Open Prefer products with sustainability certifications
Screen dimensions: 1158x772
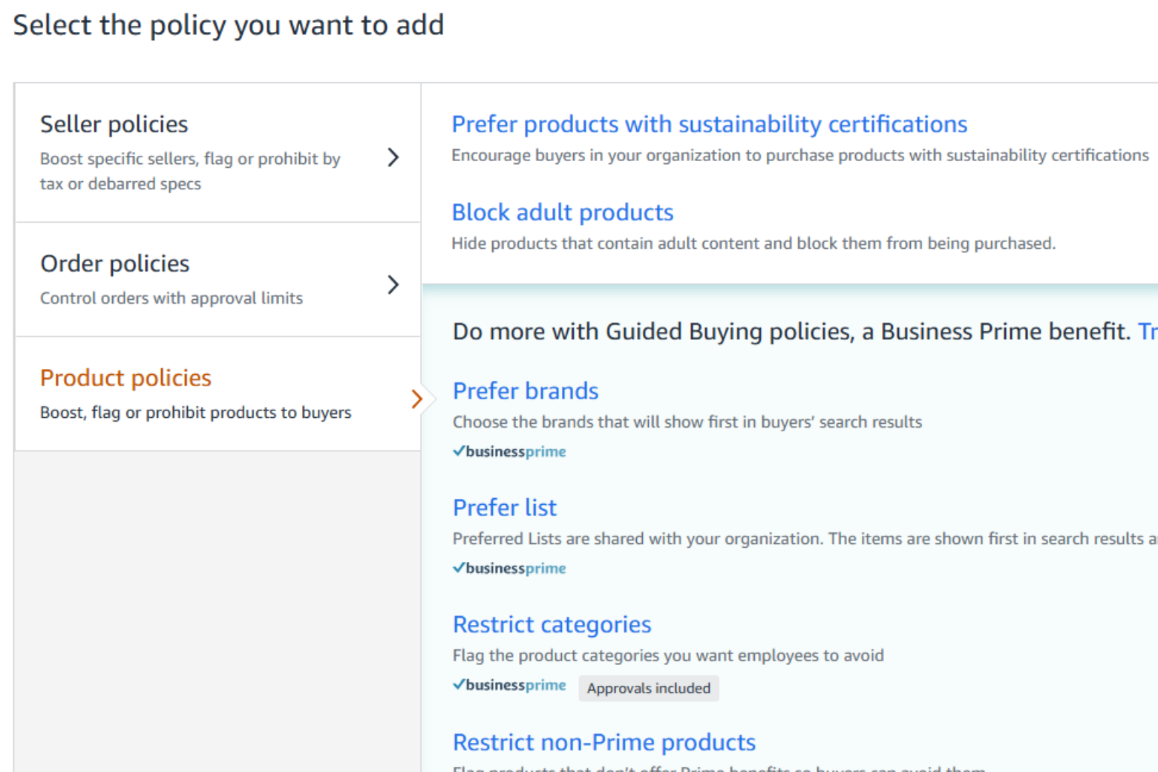tap(709, 124)
